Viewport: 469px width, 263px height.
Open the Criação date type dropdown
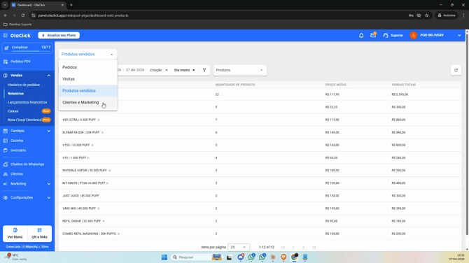(159, 70)
